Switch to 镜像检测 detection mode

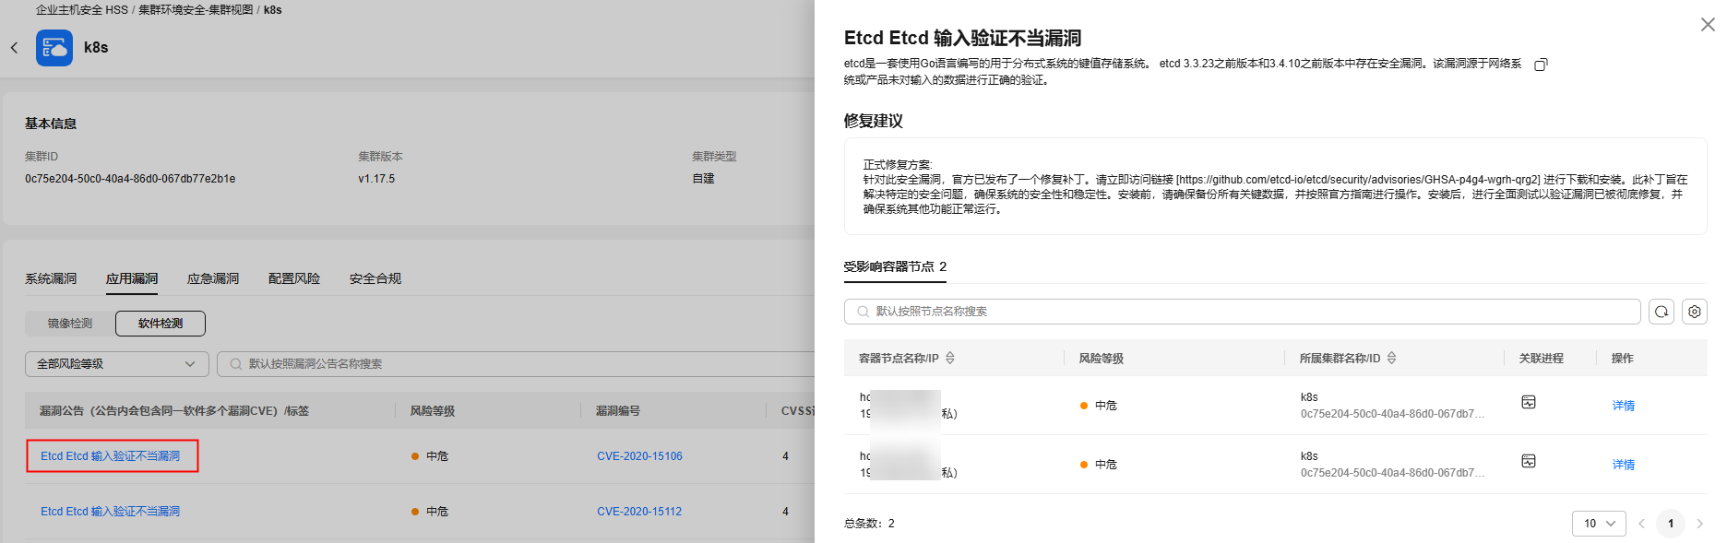point(70,324)
